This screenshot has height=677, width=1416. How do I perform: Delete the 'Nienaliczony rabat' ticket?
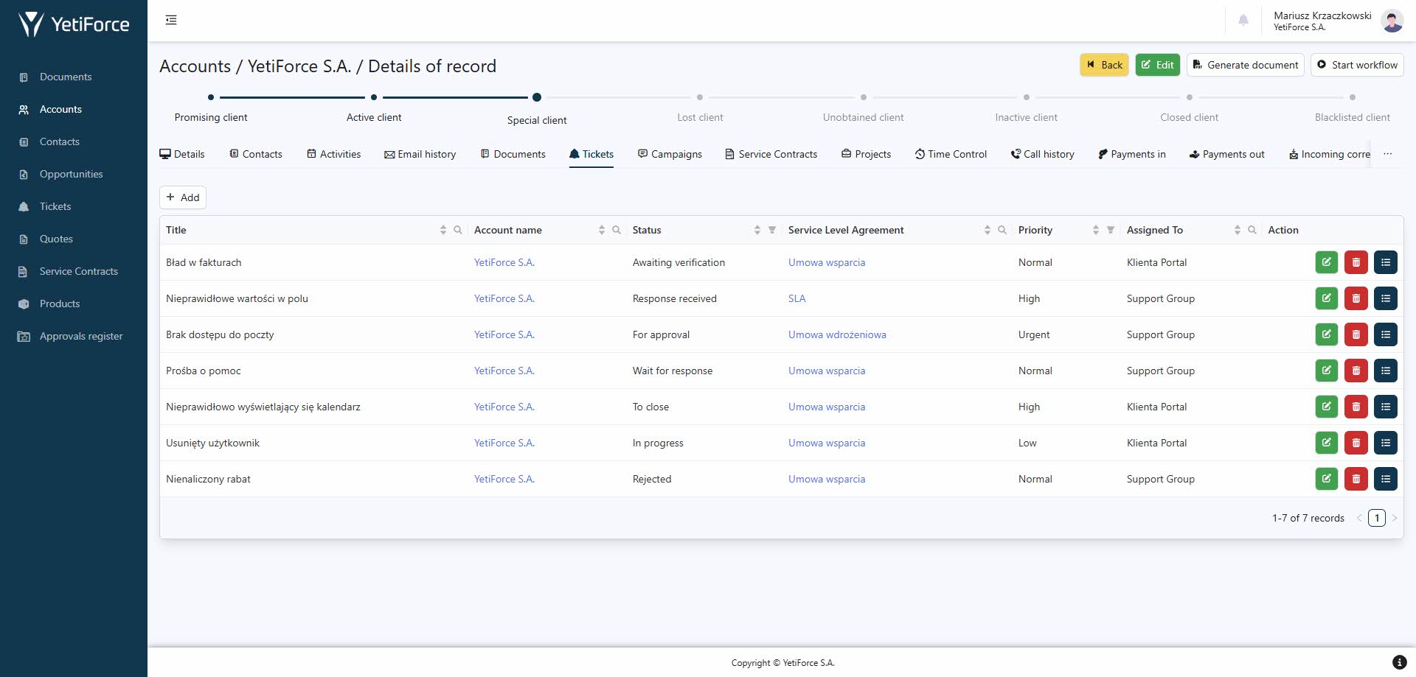click(1356, 479)
